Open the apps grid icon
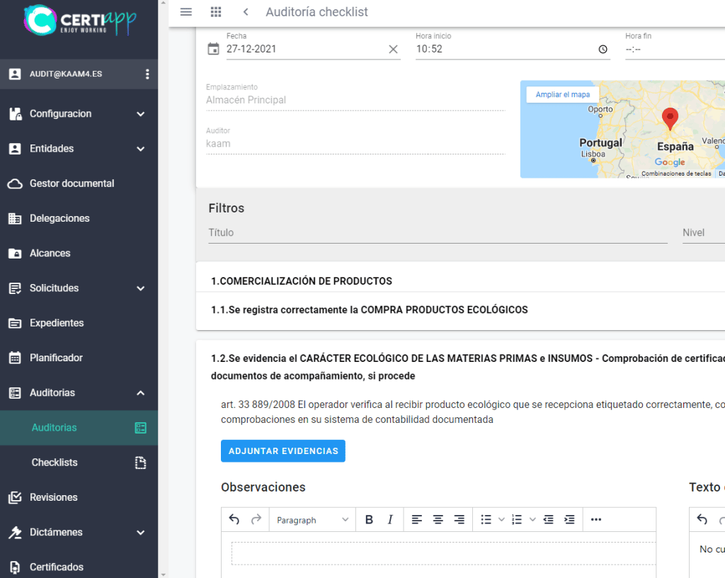725x578 pixels. coord(216,12)
